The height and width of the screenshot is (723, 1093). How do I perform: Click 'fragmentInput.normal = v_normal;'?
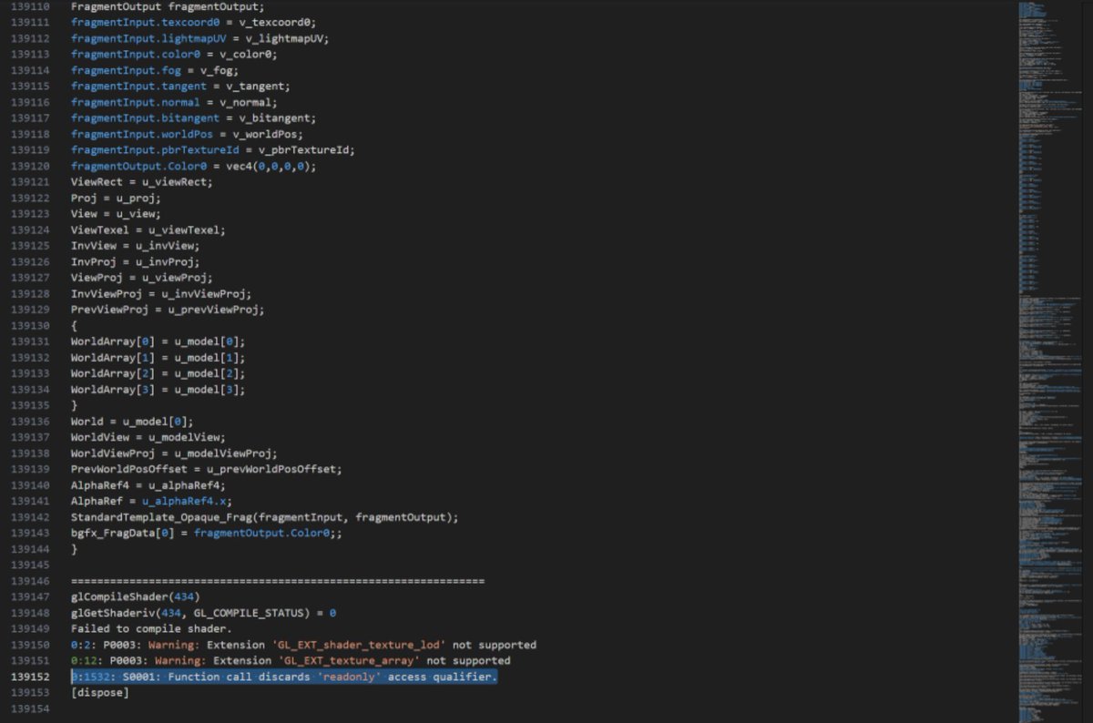[x=174, y=102]
